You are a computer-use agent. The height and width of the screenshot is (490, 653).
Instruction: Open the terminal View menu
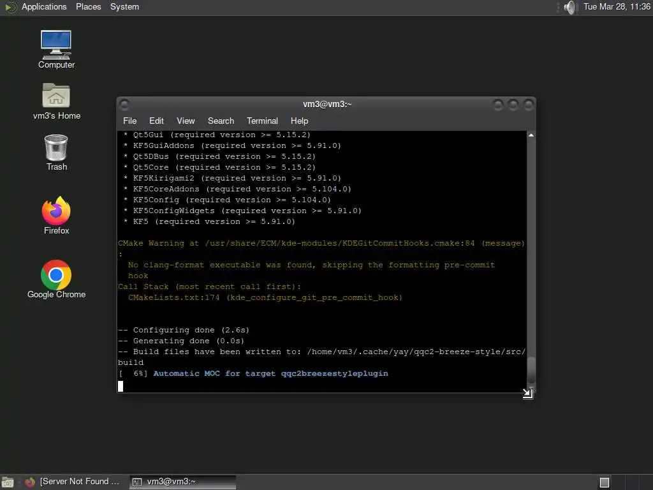186,121
